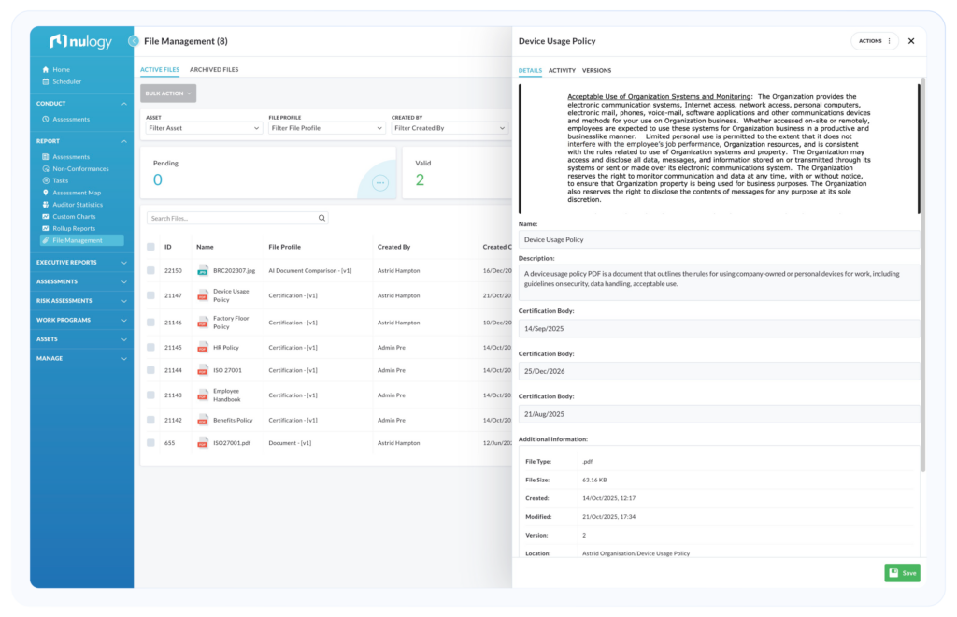The image size is (957, 617).
Task: Click the PDF icon of Factory Floor Policy row
Action: coord(203,323)
